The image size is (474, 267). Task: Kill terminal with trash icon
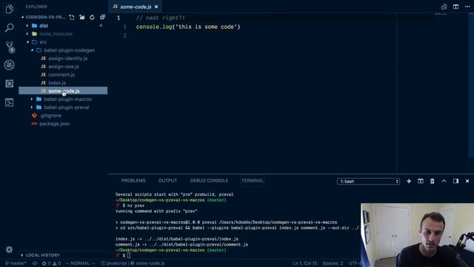(x=433, y=181)
